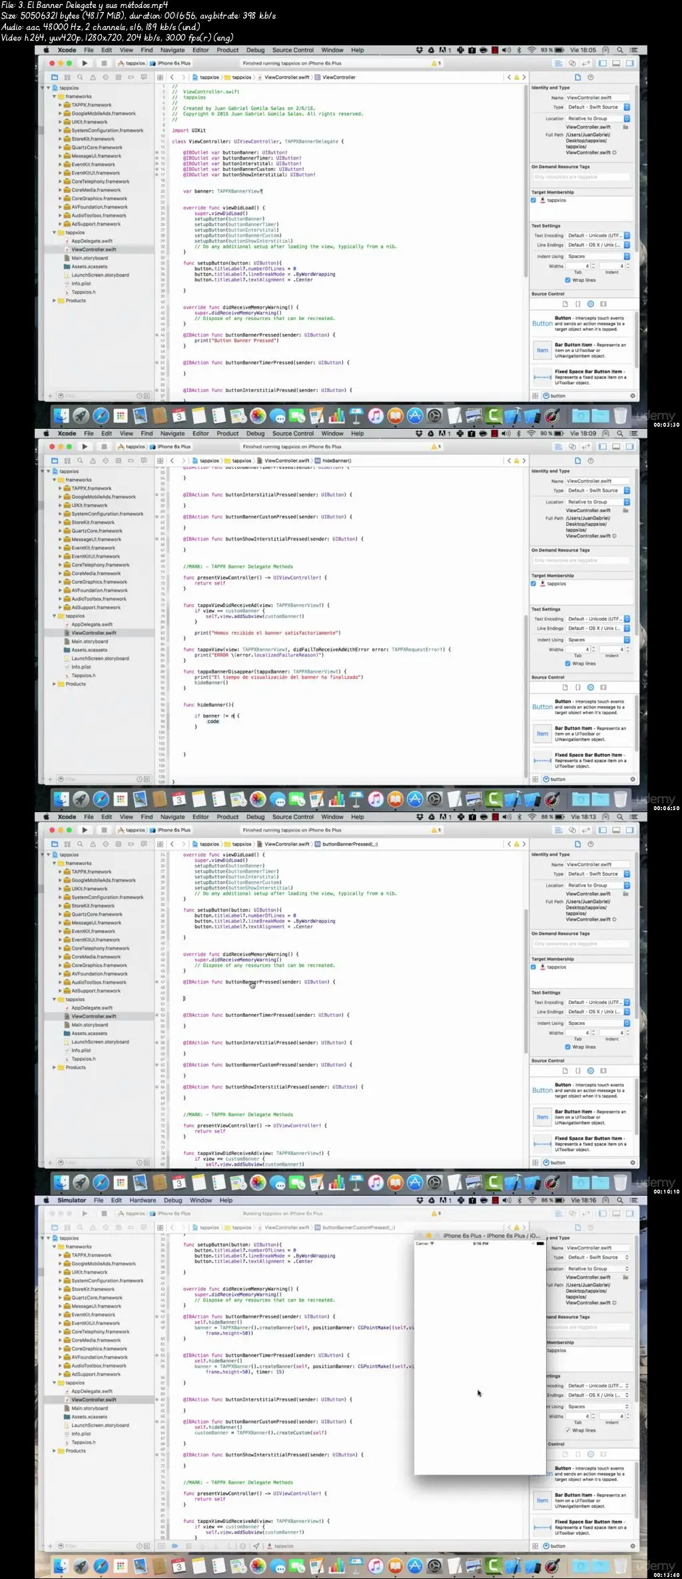Expand the Products group in the 00:10:10 navigator
682x1579 pixels.
tap(55, 1068)
